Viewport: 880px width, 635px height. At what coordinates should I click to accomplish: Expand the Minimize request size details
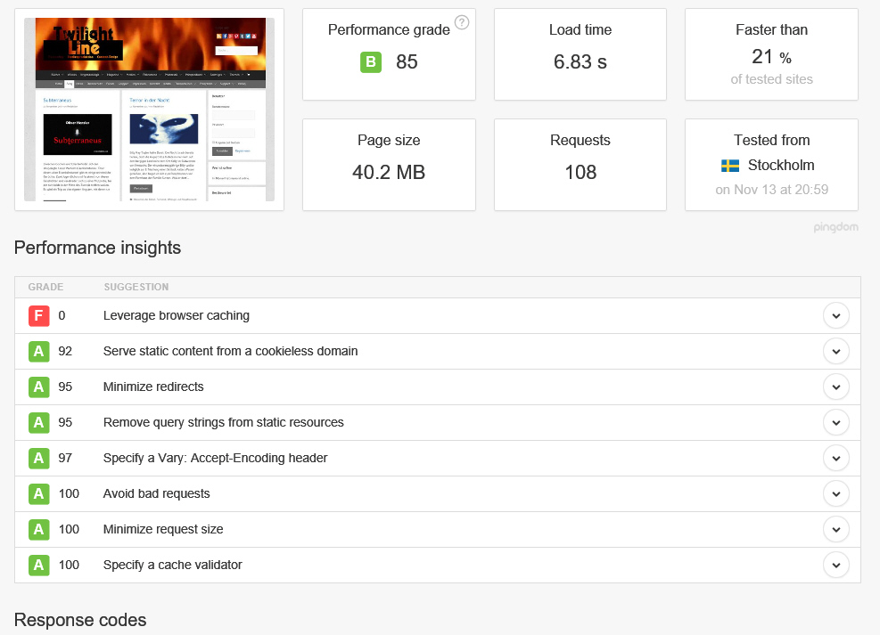(835, 529)
